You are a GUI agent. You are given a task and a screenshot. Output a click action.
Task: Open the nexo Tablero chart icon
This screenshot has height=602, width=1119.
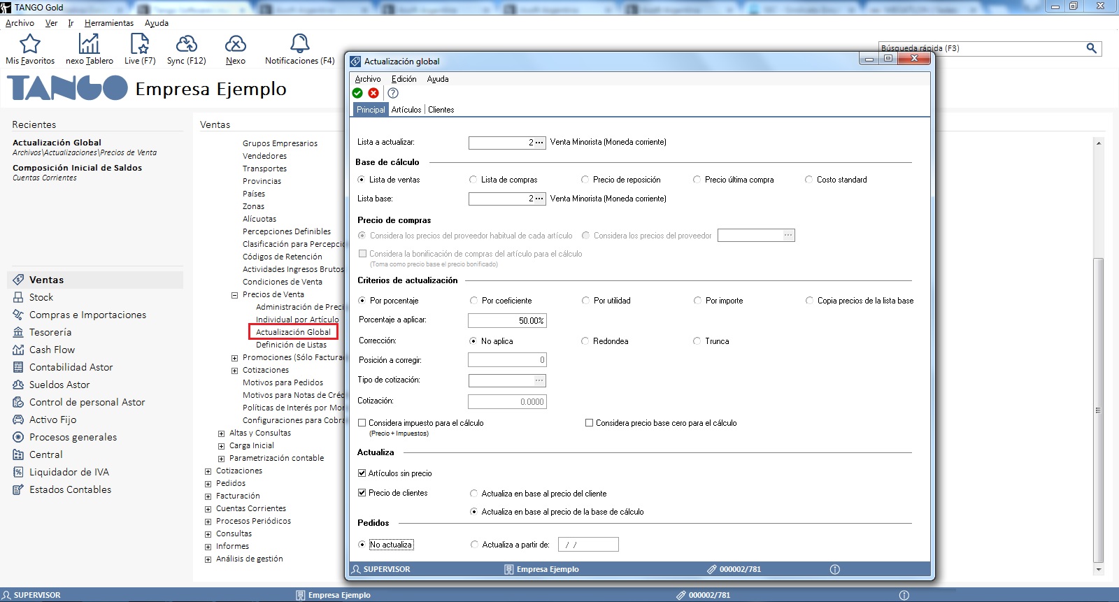(x=89, y=45)
